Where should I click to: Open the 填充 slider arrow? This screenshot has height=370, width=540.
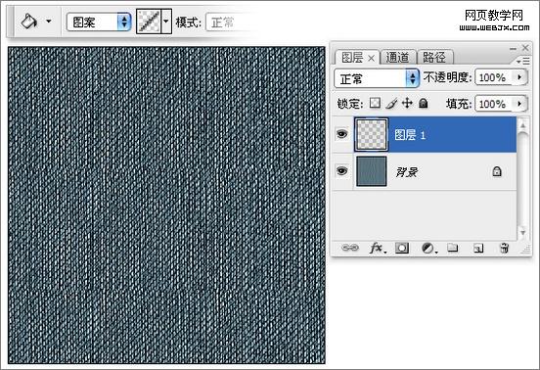coord(520,104)
